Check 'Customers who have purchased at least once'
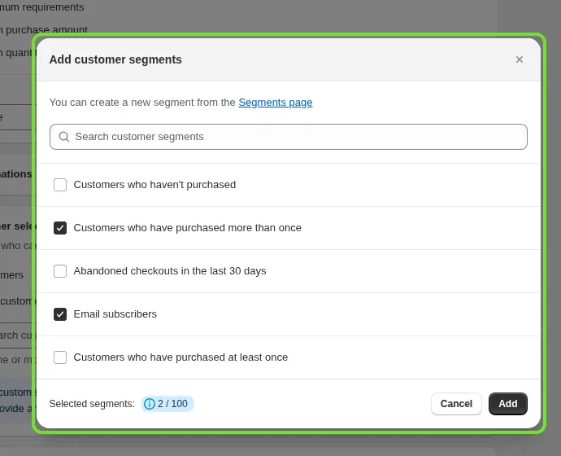Screen dimensions: 561x456 pyautogui.click(x=60, y=357)
